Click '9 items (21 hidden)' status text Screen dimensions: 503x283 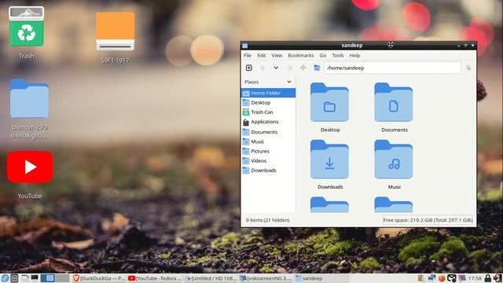point(267,220)
